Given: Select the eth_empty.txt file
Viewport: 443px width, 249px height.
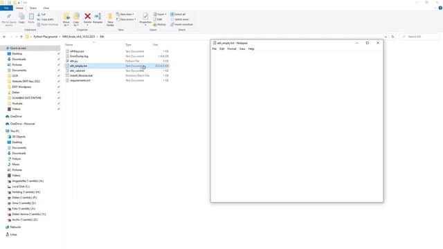Looking at the screenshot, I should click(x=78, y=66).
